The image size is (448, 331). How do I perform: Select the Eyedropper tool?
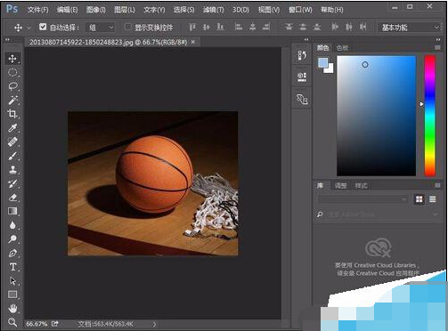(12, 128)
